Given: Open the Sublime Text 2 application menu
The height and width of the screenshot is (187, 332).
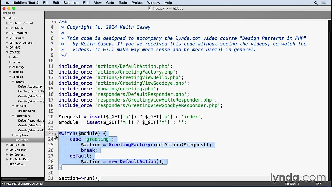Looking at the screenshot, I should tap(26, 3).
